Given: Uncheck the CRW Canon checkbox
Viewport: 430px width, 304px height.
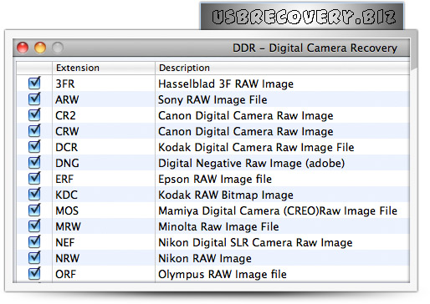Looking at the screenshot, I should coord(34,131).
